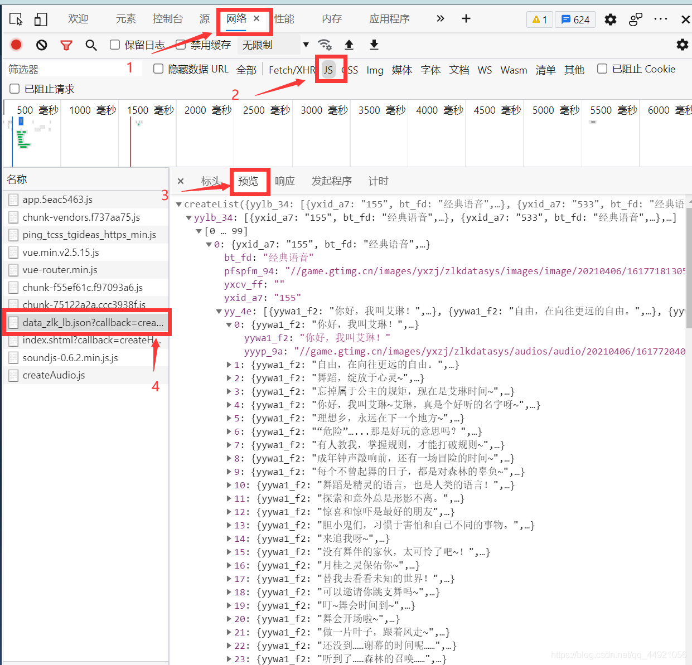Image resolution: width=692 pixels, height=665 pixels.
Task: Activate the inspect element picker icon
Action: point(16,20)
